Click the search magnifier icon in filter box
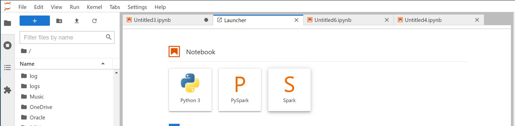This screenshot has width=515, height=126. tap(109, 37)
